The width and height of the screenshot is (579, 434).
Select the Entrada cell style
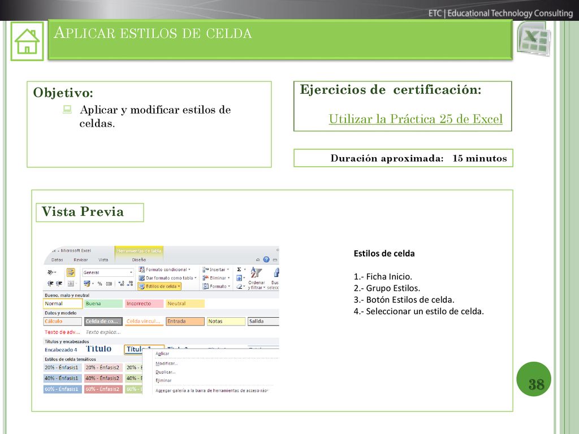(185, 321)
